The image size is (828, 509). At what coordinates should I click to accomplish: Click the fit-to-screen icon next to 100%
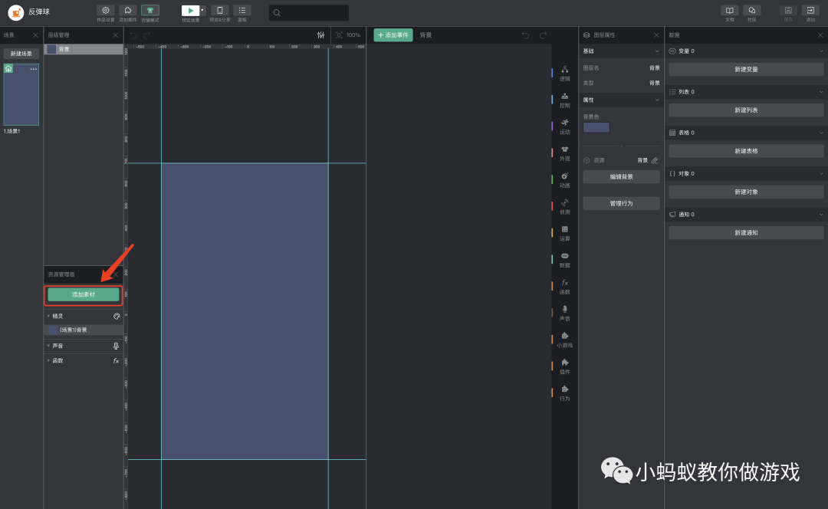339,35
